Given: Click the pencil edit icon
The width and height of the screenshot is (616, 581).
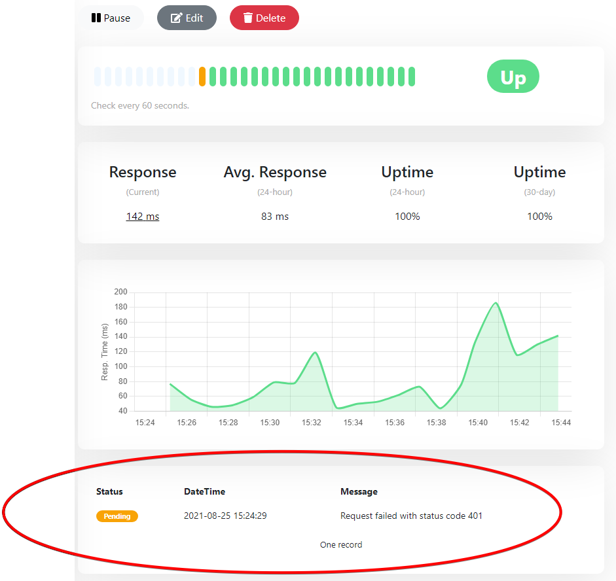Looking at the screenshot, I should 176,18.
